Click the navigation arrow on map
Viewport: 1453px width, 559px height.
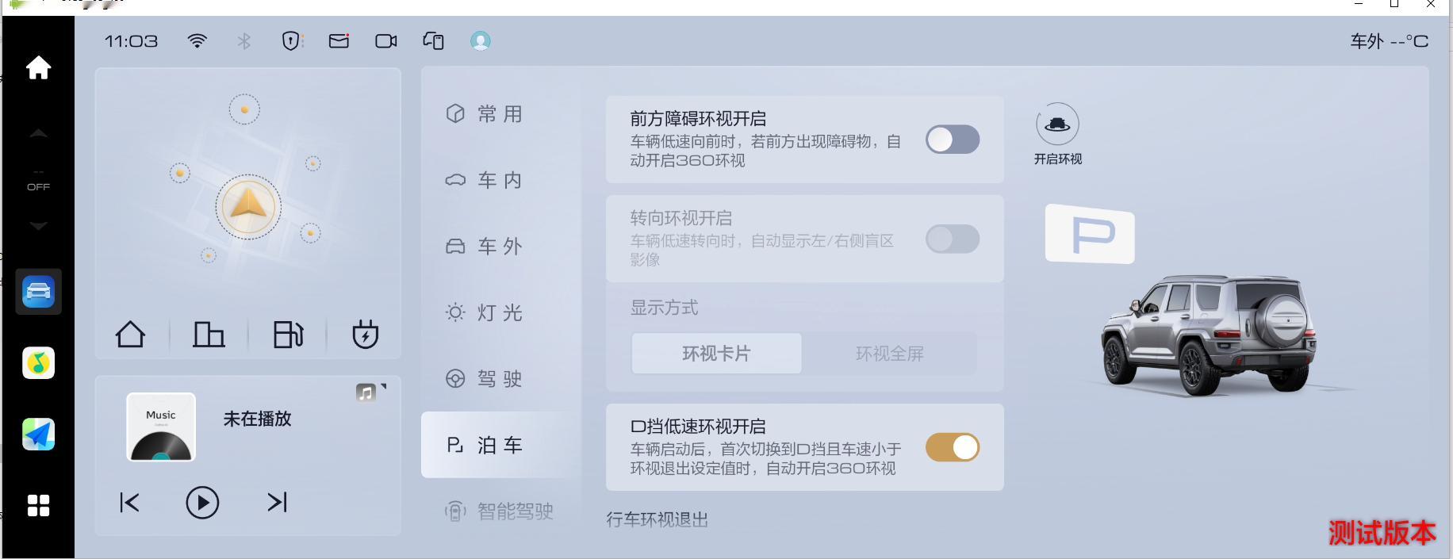(248, 207)
